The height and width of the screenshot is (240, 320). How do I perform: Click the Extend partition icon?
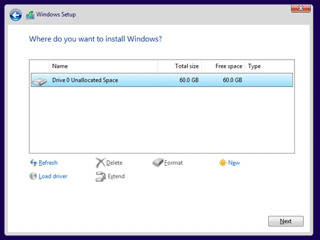100,176
